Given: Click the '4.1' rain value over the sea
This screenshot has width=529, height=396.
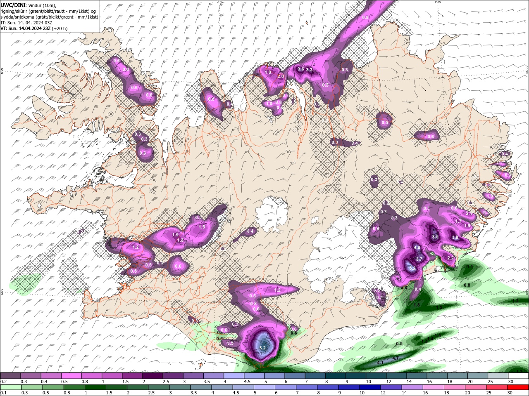Looking at the screenshot, I should 381,363.
